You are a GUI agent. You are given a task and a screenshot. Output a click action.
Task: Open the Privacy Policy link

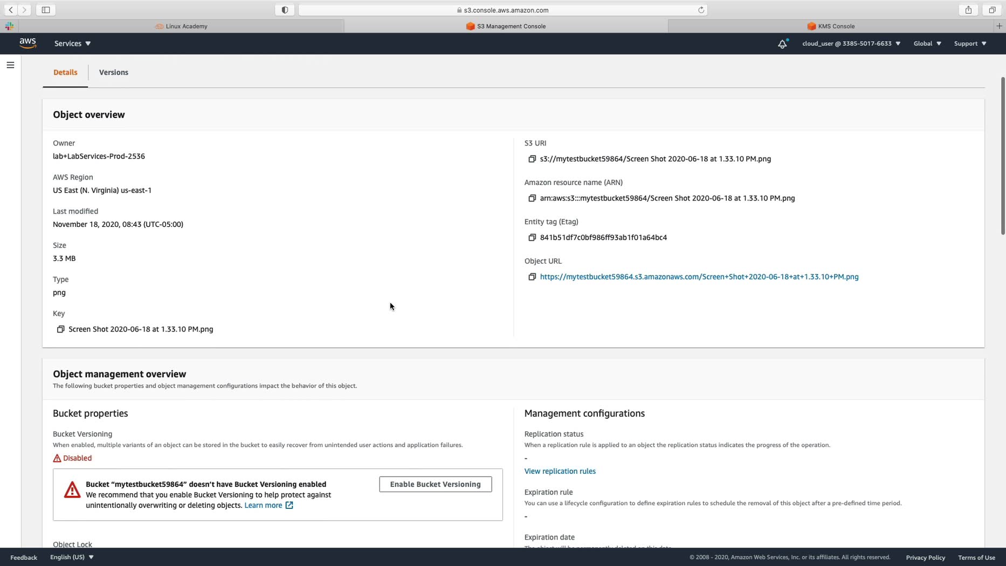pos(926,557)
